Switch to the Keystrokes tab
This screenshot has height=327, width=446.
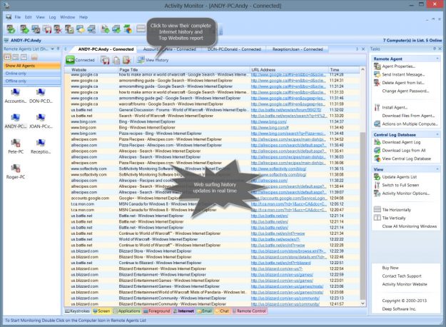click(78, 311)
